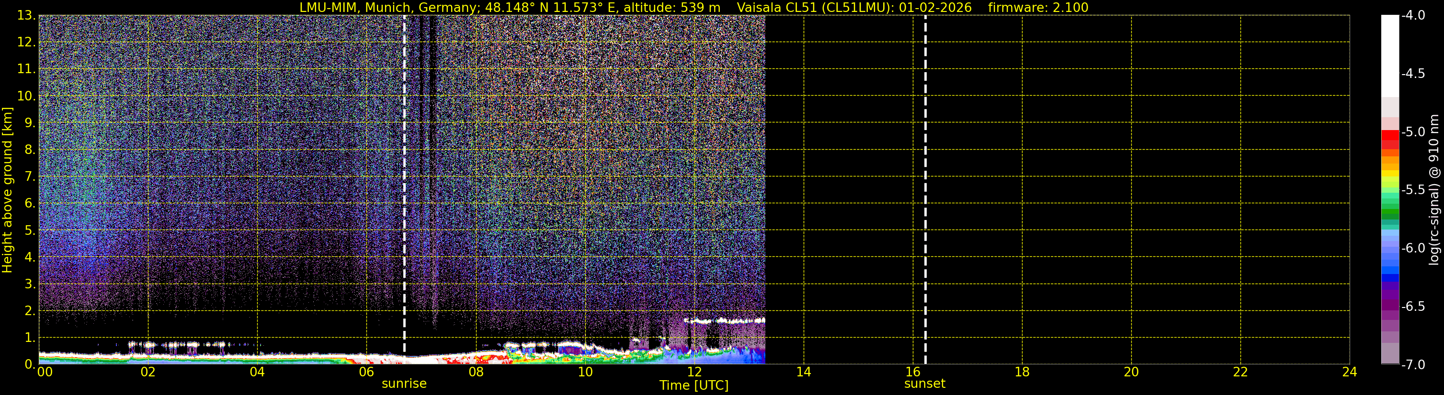Click the '1.' height axis tick label
This screenshot has width=1444, height=395.
pos(30,338)
